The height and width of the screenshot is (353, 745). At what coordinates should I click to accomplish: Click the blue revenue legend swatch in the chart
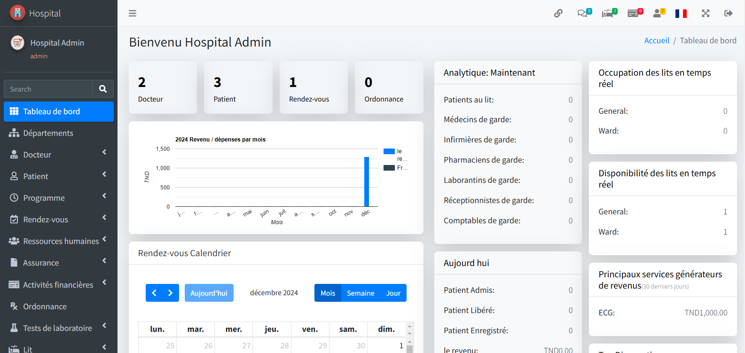pos(389,151)
